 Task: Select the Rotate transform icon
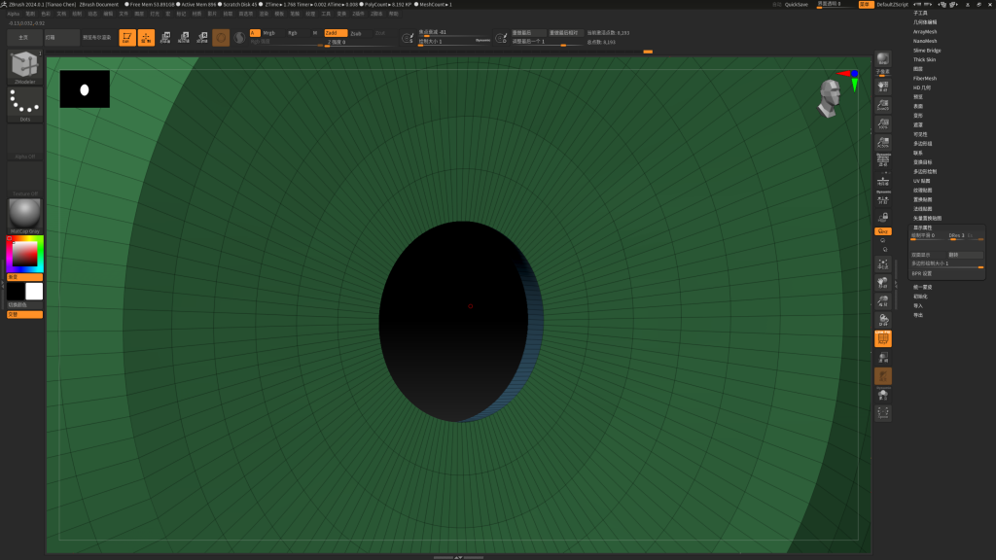coord(202,38)
